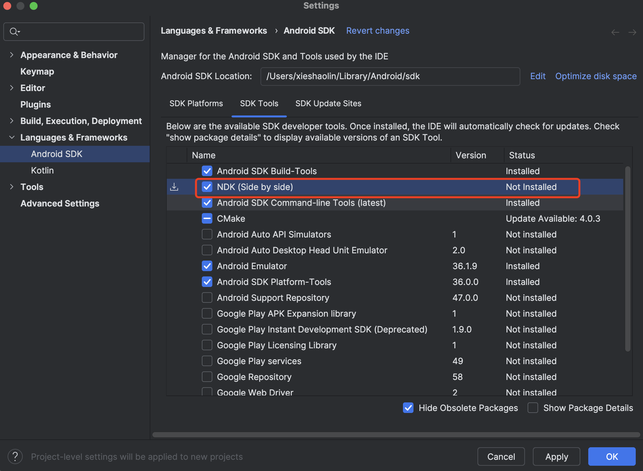Select Kotlin in sidebar
Screen dimensions: 643x471
click(x=42, y=171)
